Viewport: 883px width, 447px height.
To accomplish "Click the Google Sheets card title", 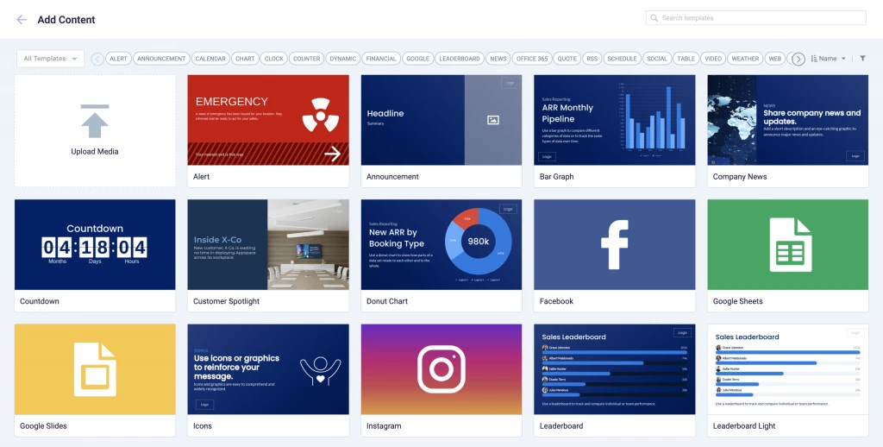I will [x=738, y=301].
